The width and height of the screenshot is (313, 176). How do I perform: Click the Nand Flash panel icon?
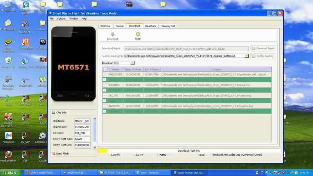[x=54, y=153]
